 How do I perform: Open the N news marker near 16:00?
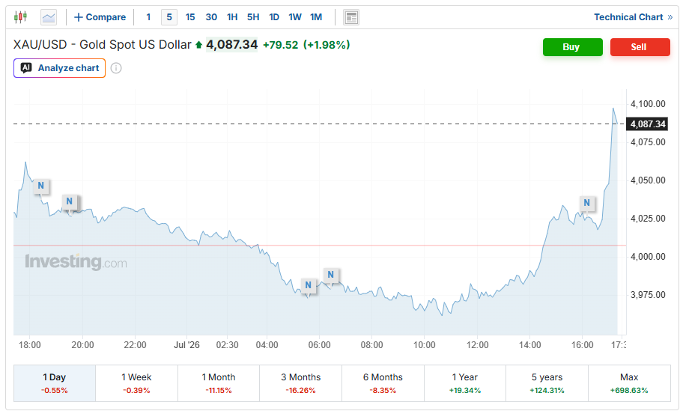tap(586, 203)
